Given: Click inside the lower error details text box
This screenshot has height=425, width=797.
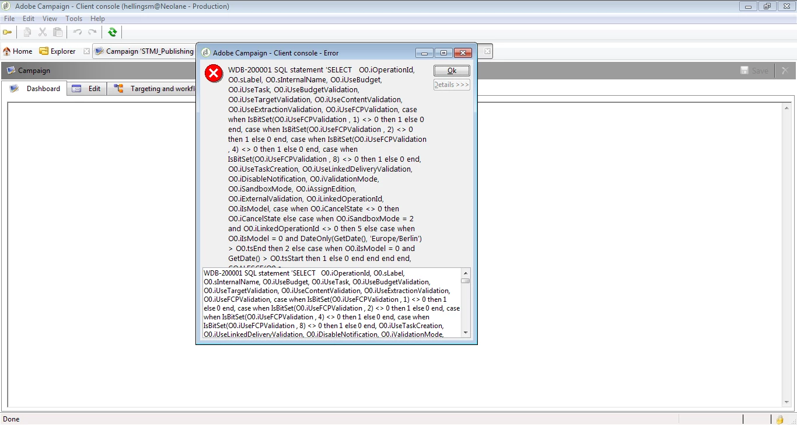Looking at the screenshot, I should click(332, 303).
